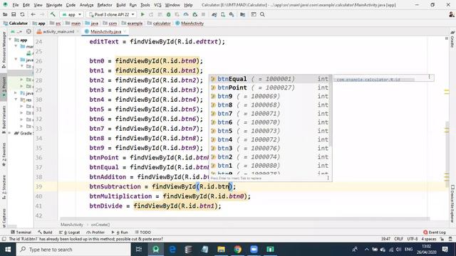Select the MainActivity.java editor tab
This screenshot has width=456, height=256.
105,31
